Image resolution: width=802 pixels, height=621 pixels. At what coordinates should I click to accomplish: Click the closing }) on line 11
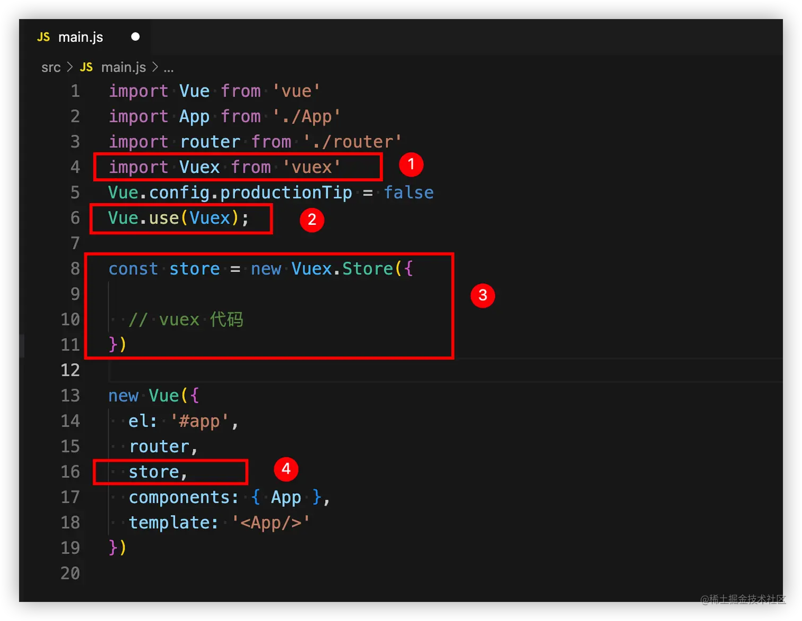pyautogui.click(x=118, y=345)
